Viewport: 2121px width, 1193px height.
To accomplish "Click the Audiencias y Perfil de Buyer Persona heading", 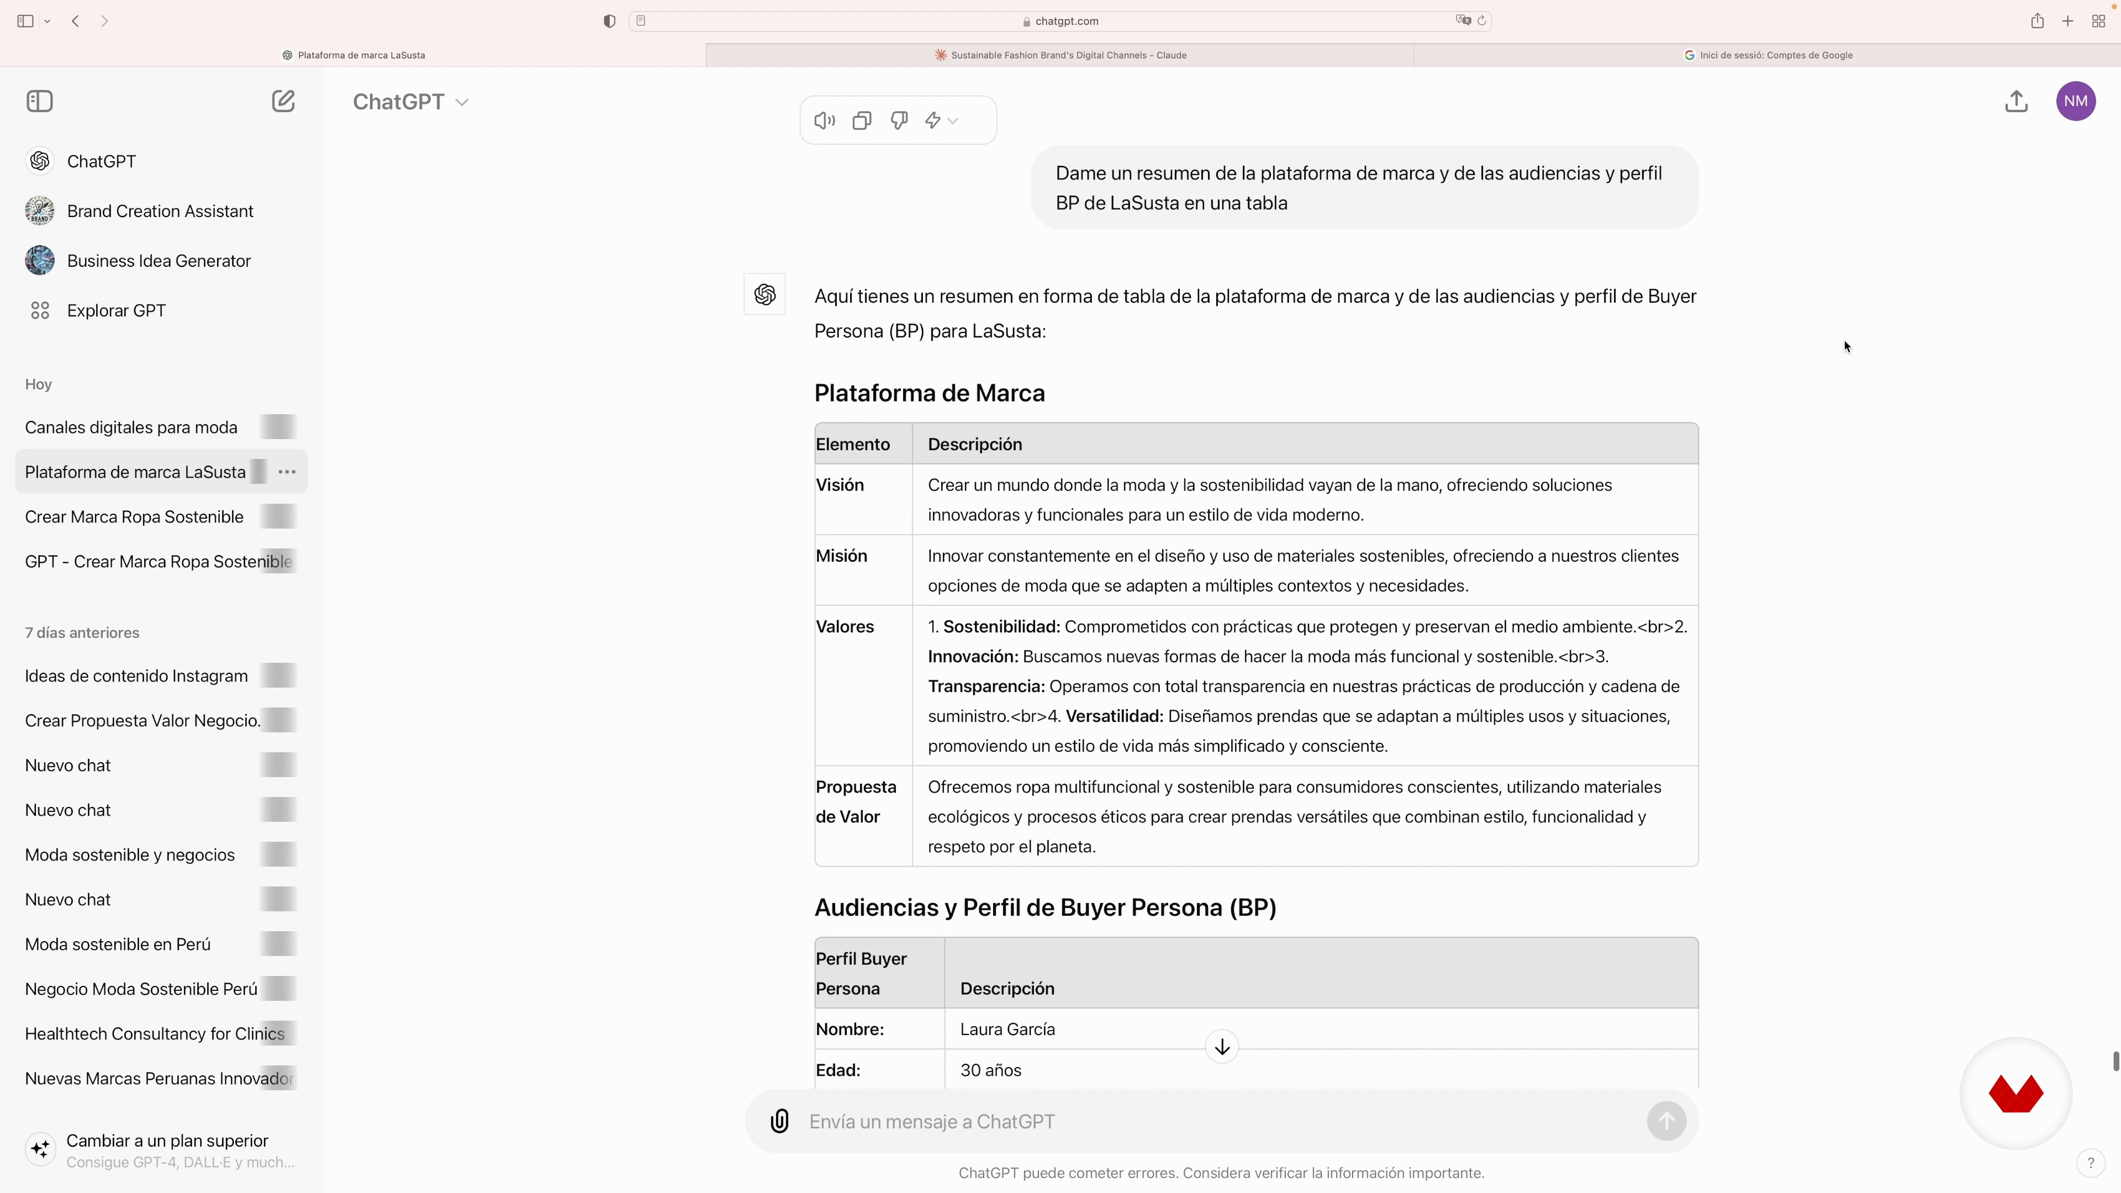I will (1045, 907).
